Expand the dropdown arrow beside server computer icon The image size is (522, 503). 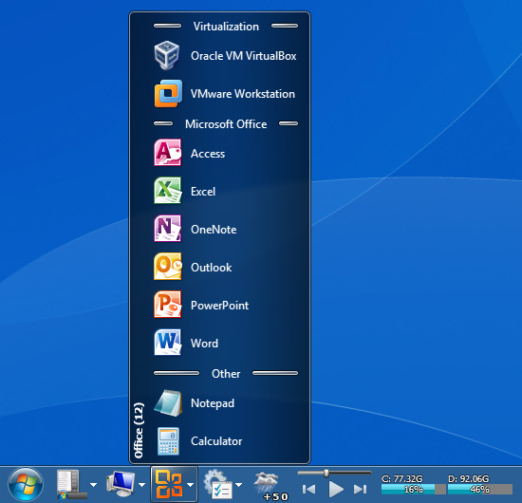[x=94, y=485]
